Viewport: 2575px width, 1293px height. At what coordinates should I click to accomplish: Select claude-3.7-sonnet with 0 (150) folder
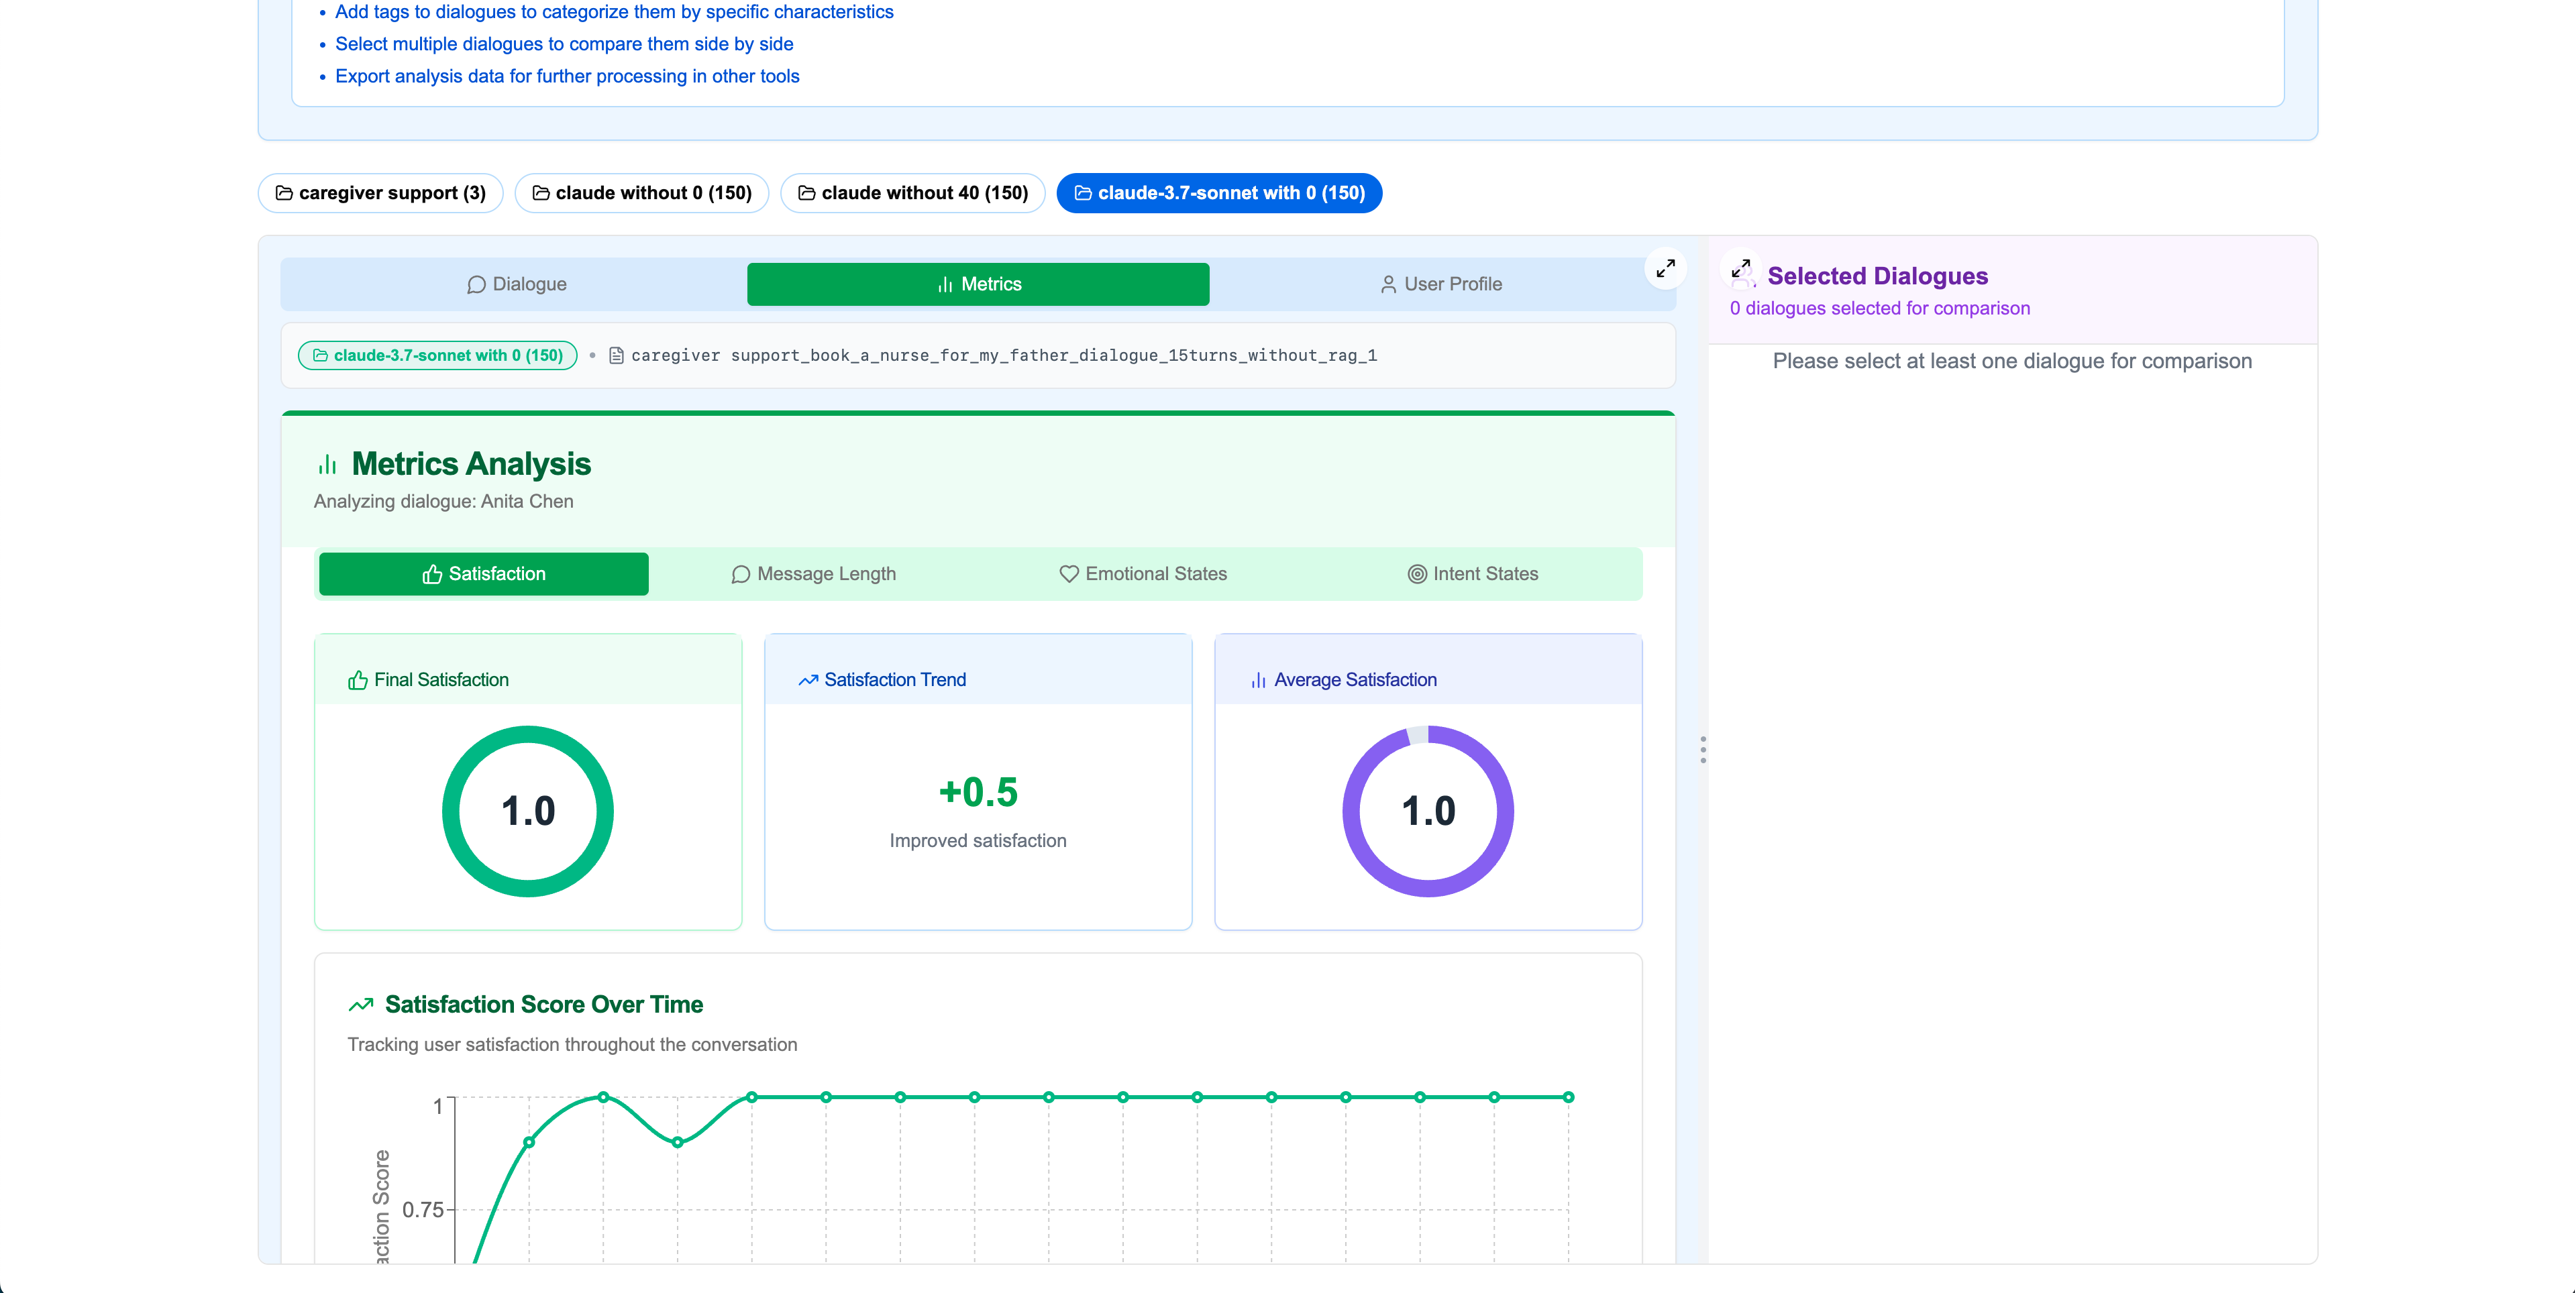pos(1218,193)
